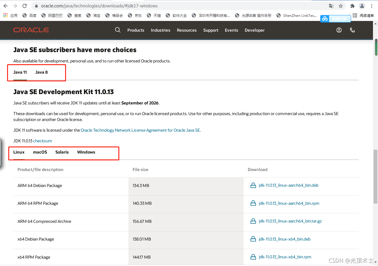378x266 pixels.
Task: Click the Oracle logo
Action: 31,30
